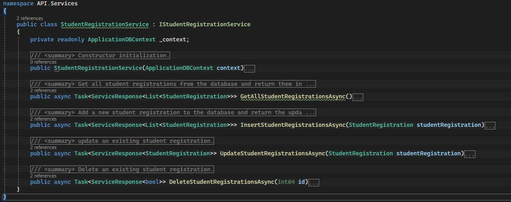Open '0 references' CodeLens above the constructor

click(43, 62)
